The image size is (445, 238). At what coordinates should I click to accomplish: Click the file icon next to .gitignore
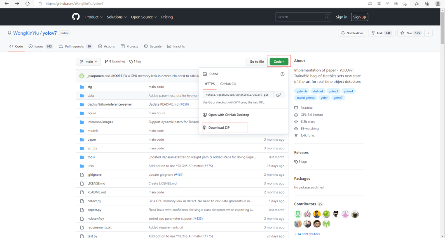click(x=82, y=174)
